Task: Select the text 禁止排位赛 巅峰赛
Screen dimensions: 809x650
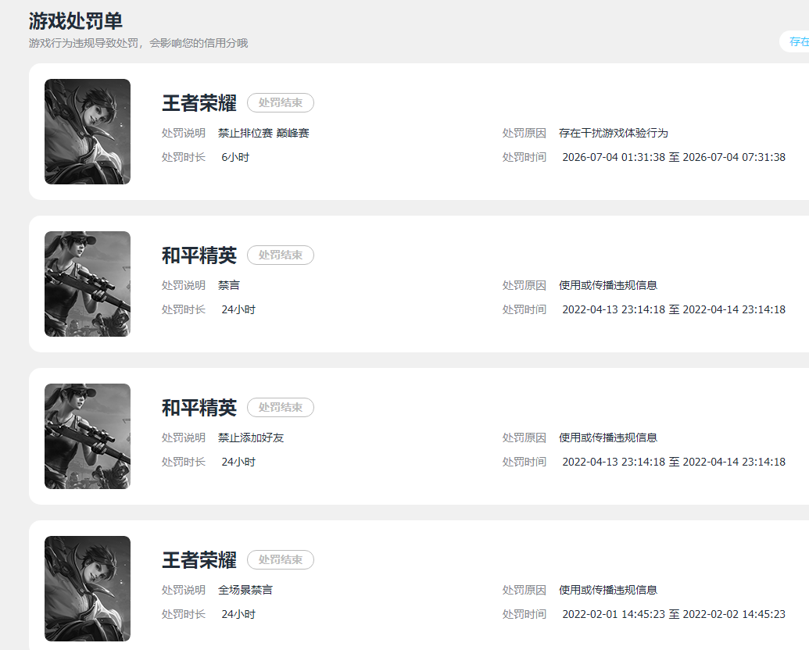Action: pyautogui.click(x=263, y=133)
